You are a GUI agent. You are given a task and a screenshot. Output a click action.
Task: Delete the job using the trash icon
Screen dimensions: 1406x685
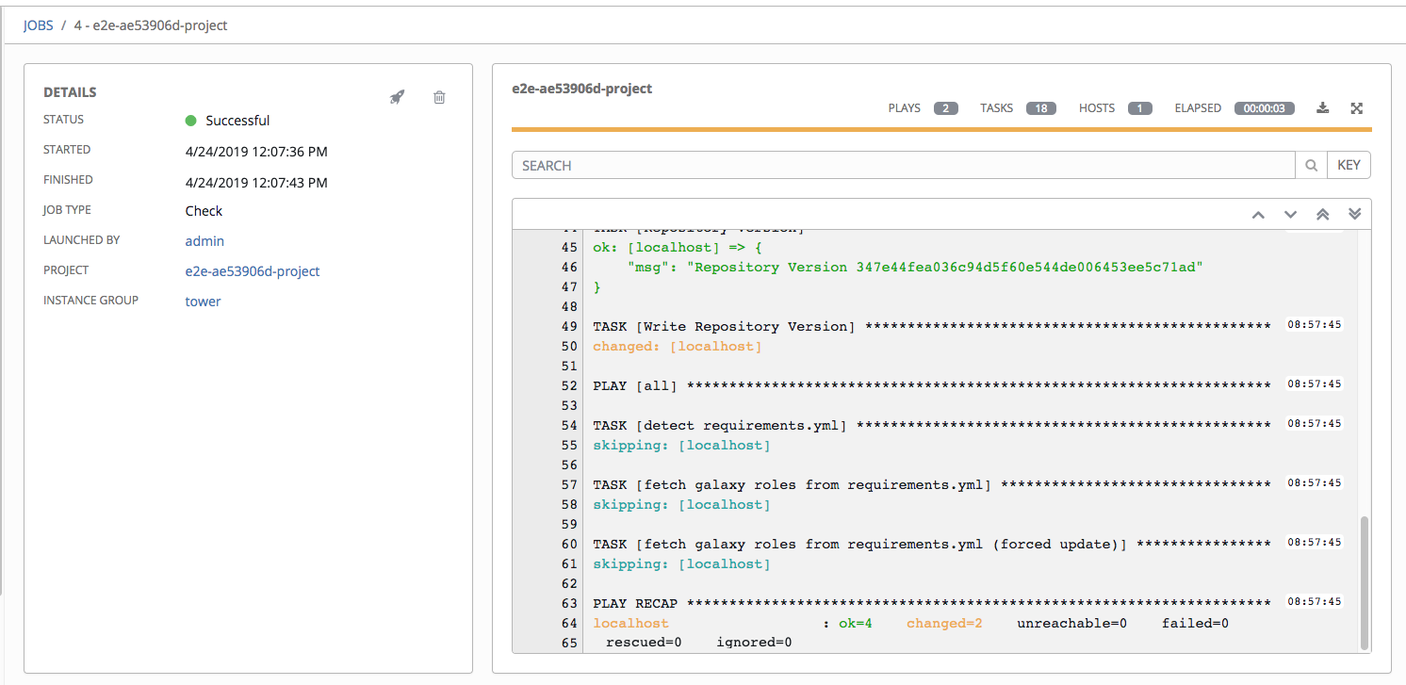pos(439,97)
